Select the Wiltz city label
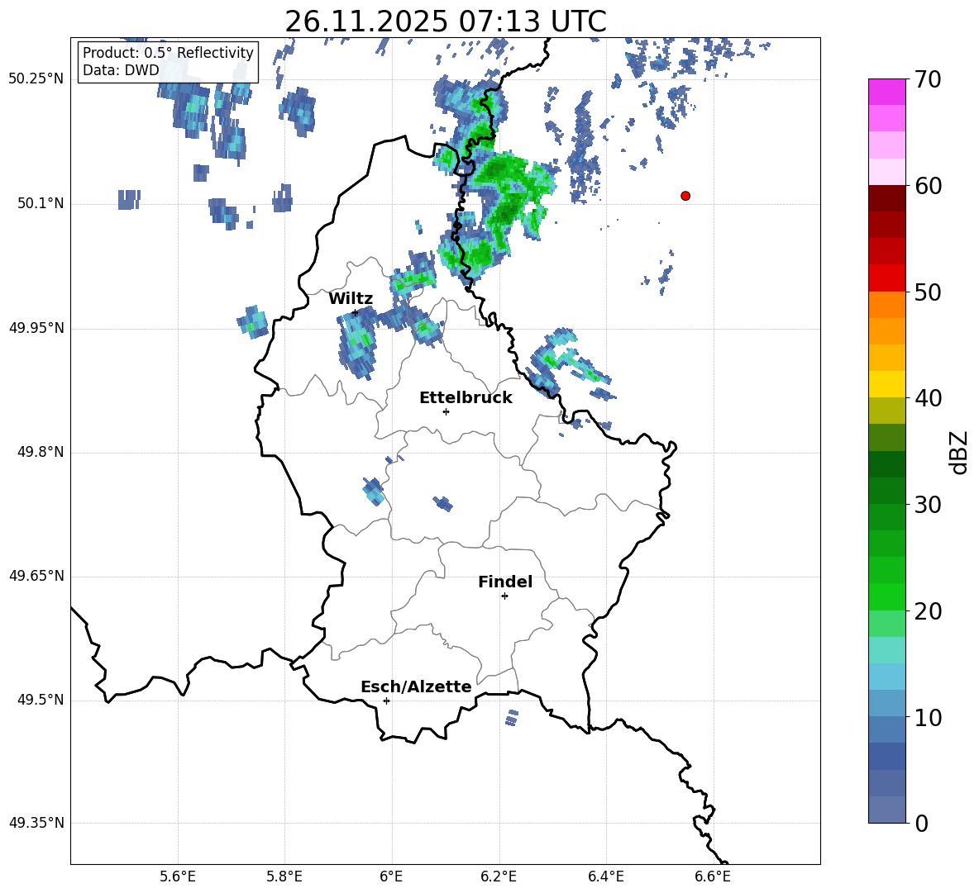This screenshot has width=979, height=893. coord(351,299)
